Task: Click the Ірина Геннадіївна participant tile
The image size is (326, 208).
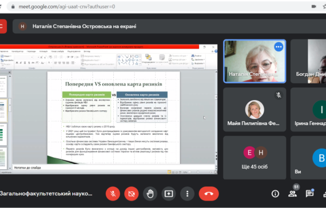Action: pos(308,110)
